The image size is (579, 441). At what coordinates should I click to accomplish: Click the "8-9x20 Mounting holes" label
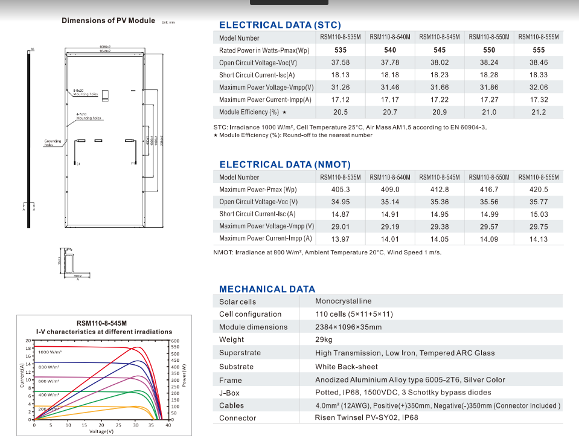[85, 92]
